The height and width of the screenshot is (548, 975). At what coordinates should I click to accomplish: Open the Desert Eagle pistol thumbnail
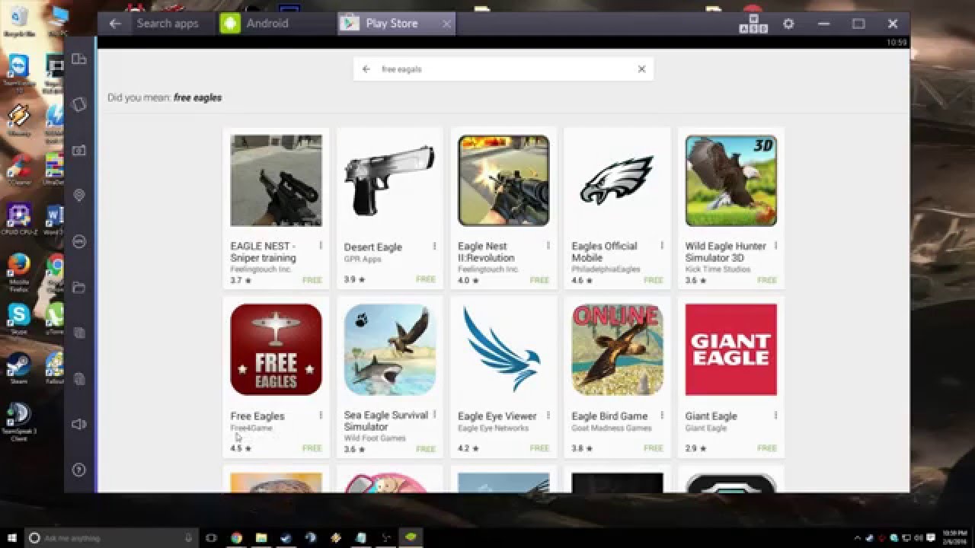(389, 180)
